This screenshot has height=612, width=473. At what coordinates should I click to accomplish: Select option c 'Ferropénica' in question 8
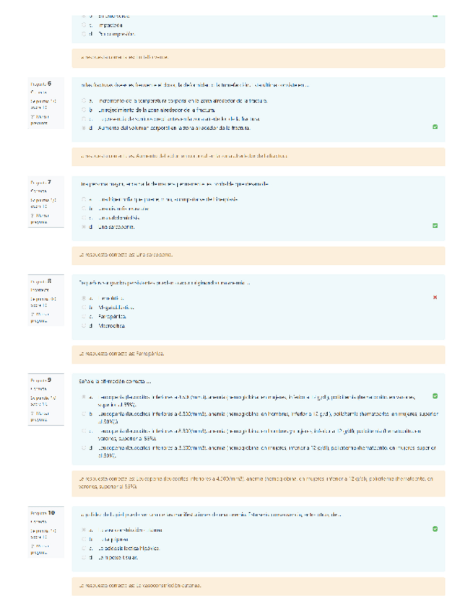point(84,316)
